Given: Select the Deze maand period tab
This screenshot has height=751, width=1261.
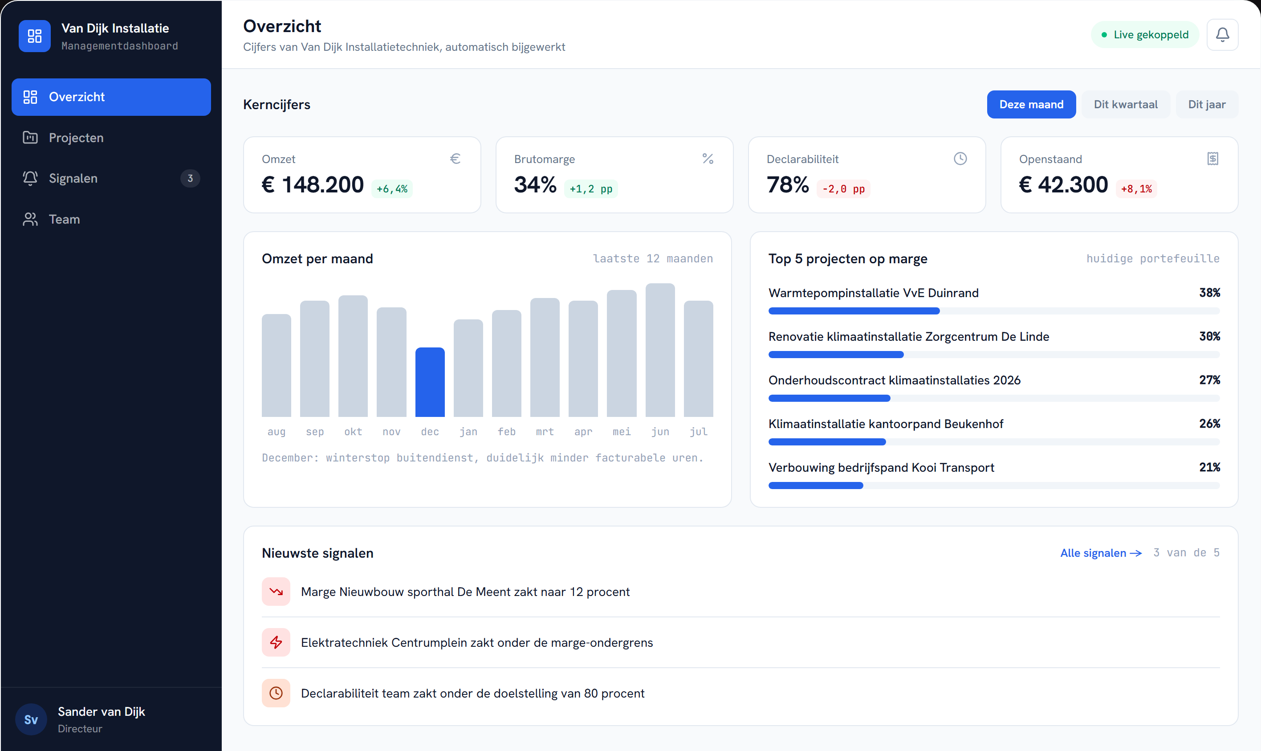Looking at the screenshot, I should (x=1031, y=105).
